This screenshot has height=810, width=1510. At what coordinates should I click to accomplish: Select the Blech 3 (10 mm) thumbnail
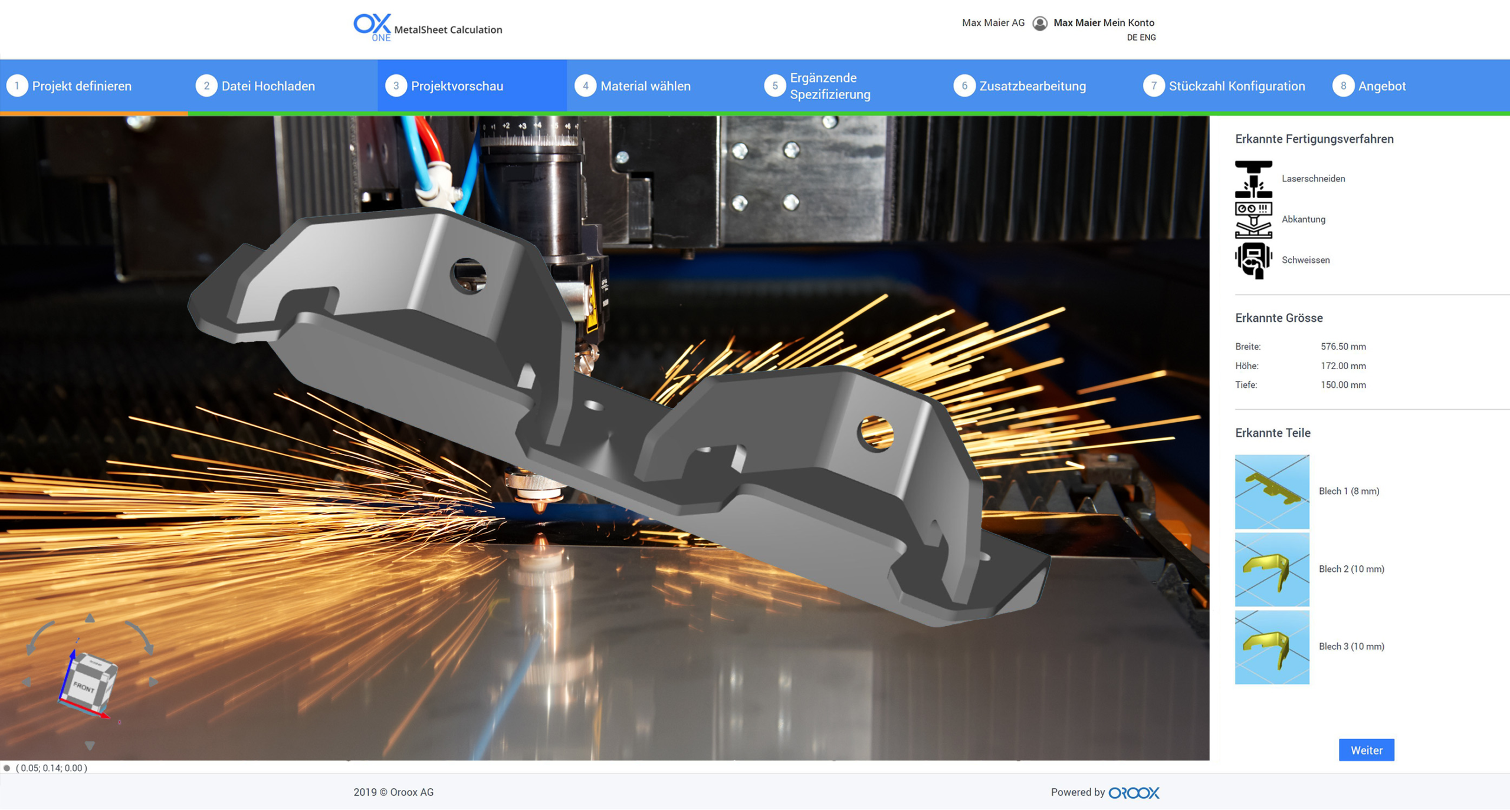[1272, 647]
